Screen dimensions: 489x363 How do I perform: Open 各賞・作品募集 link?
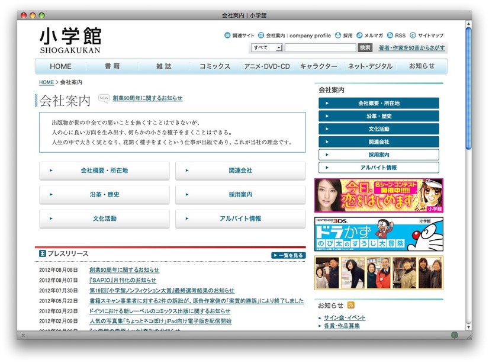coord(342,326)
